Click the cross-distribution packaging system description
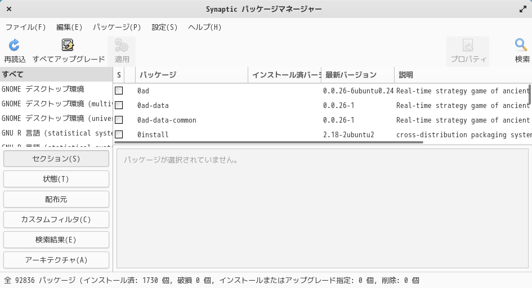Image resolution: width=532 pixels, height=288 pixels. tap(464, 134)
